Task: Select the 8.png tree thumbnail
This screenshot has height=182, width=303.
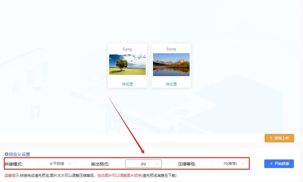Action: point(127,65)
